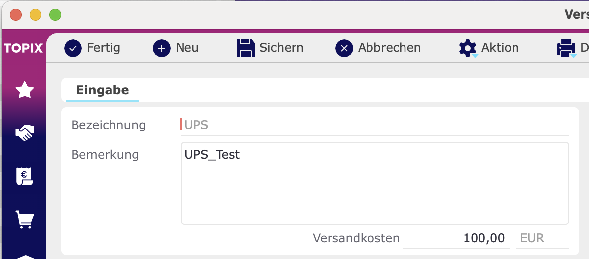Click the TOPIX logo

[24, 48]
